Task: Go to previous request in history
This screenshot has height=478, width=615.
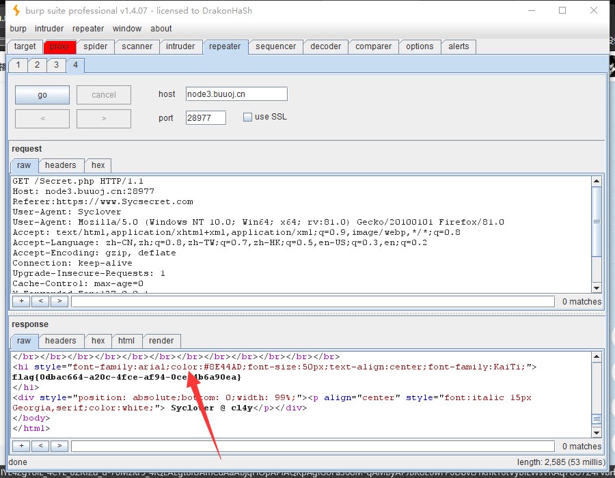Action: 42,118
